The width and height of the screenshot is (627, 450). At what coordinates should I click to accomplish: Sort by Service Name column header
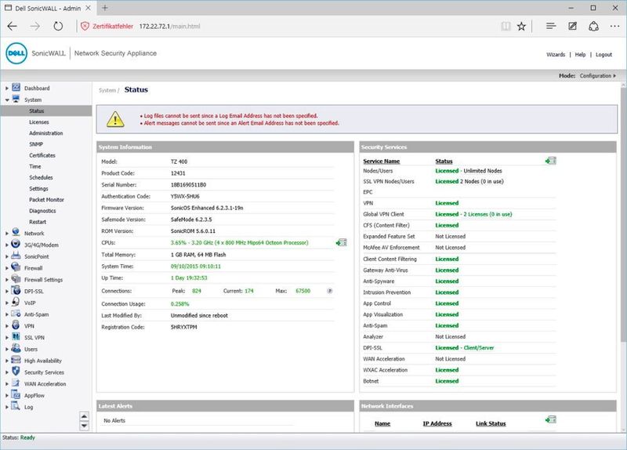click(382, 161)
